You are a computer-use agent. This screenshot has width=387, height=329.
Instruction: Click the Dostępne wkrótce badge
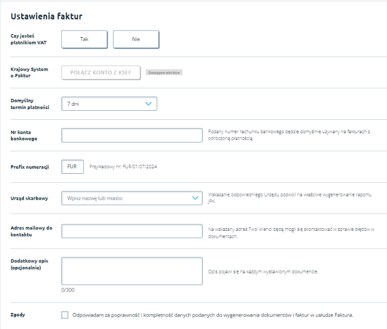[164, 73]
